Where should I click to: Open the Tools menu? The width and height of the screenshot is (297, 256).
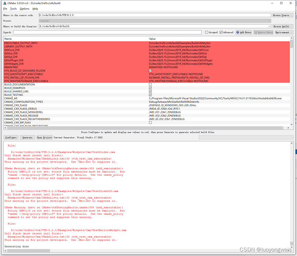[x=13, y=9]
